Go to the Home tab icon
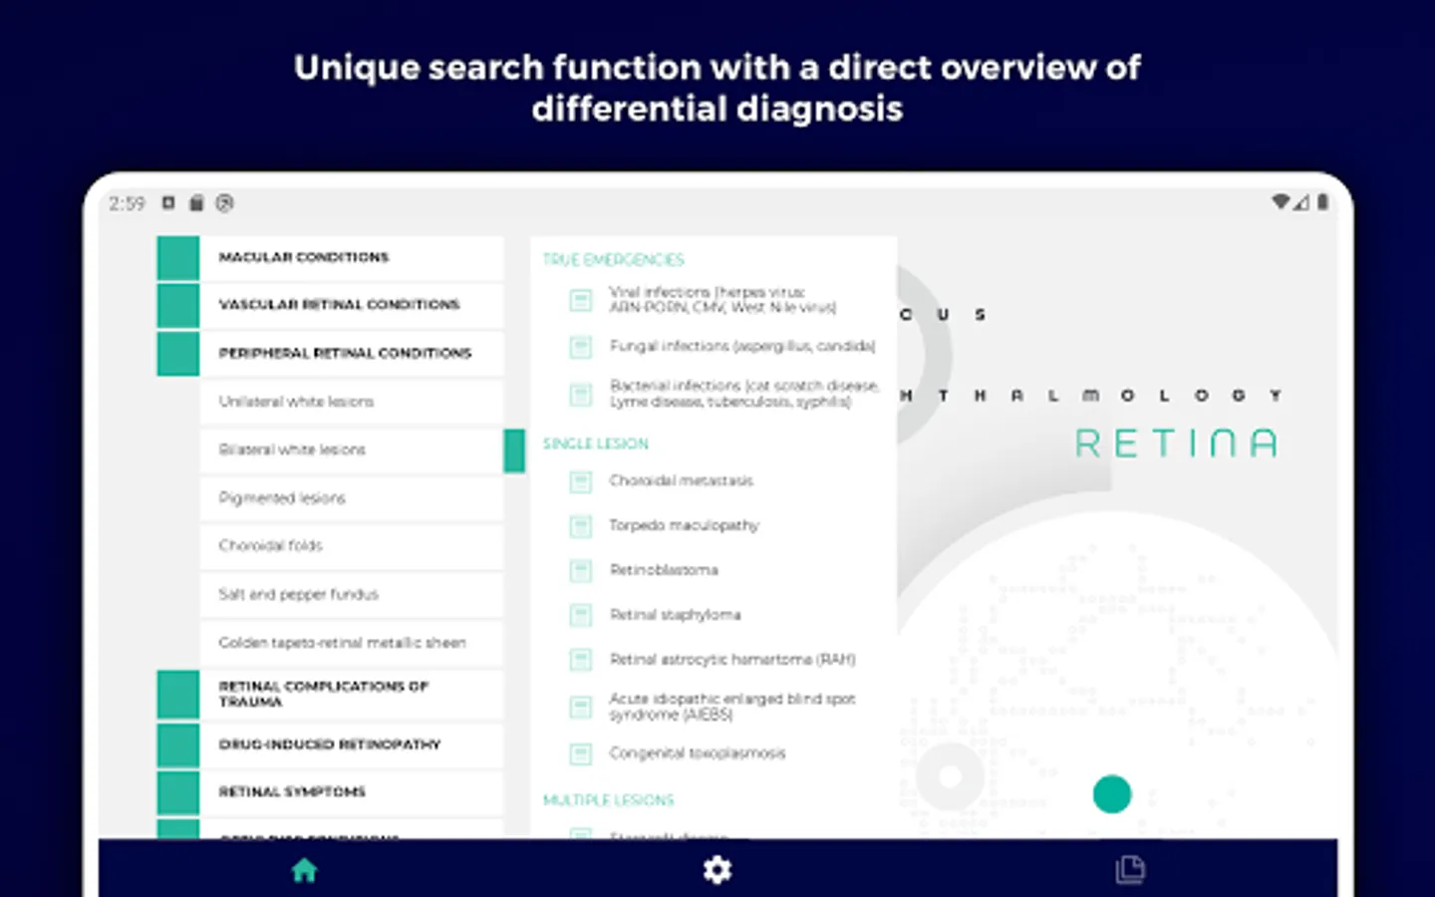The image size is (1435, 897). coord(304,870)
